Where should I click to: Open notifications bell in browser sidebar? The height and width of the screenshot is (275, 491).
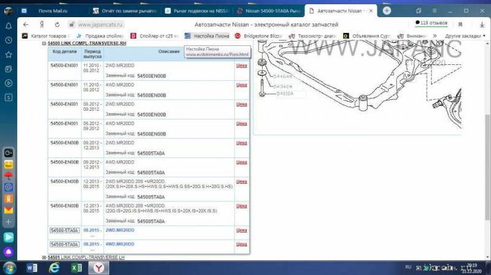tap(9, 26)
